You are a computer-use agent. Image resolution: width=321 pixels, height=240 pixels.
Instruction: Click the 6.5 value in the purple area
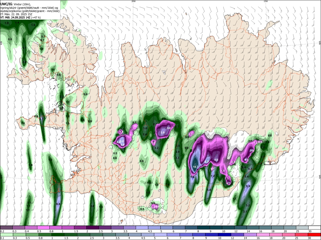pos(207,162)
